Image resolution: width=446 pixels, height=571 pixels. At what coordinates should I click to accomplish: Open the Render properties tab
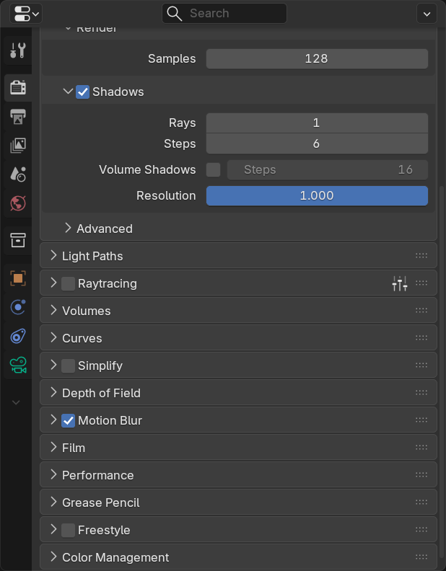click(x=18, y=87)
